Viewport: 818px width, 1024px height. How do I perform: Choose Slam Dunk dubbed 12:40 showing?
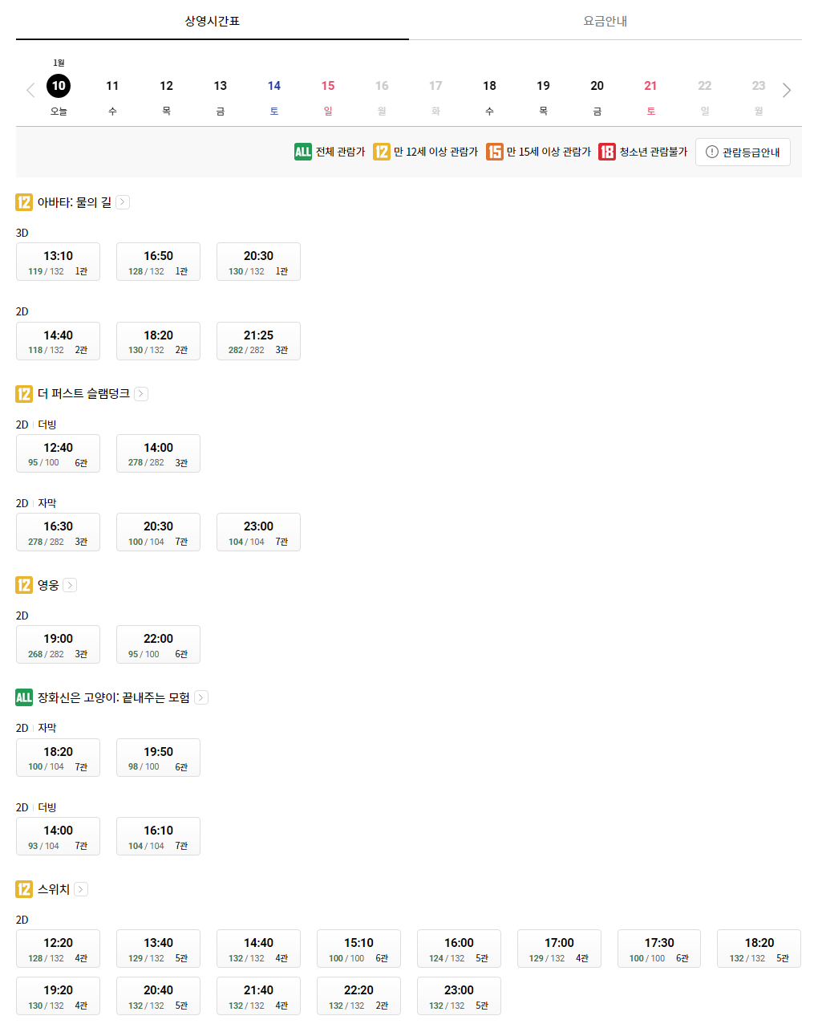pos(58,453)
